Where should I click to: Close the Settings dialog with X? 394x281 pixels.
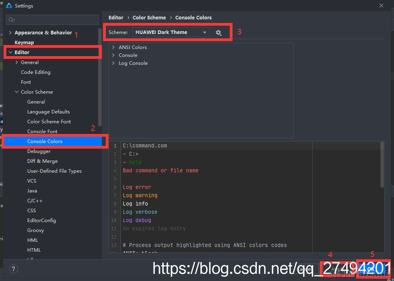381,6
